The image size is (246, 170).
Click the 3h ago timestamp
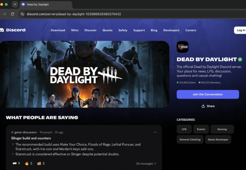[59, 132]
